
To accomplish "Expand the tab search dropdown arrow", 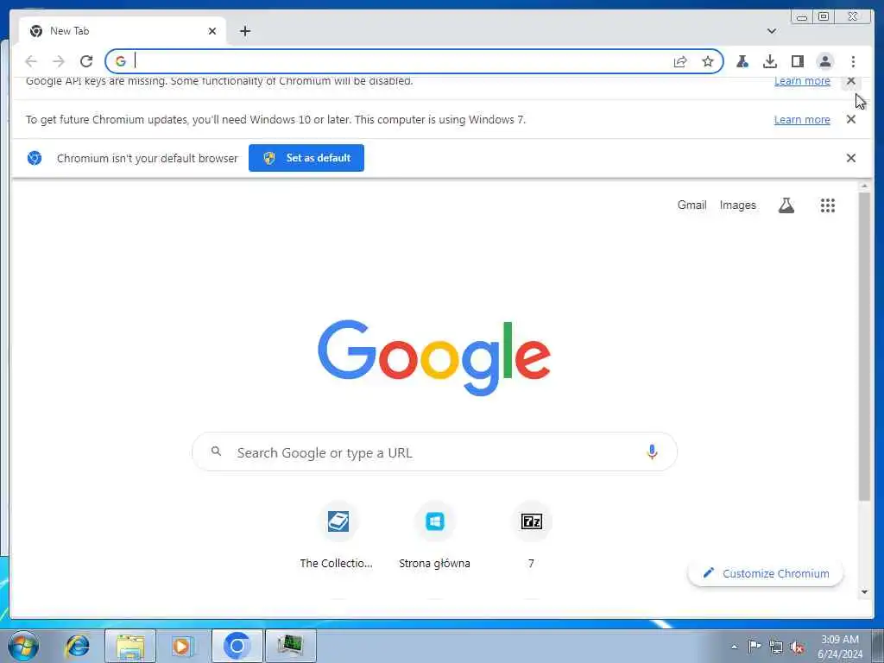I will [x=771, y=31].
